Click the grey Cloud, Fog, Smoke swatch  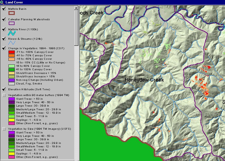11,84
